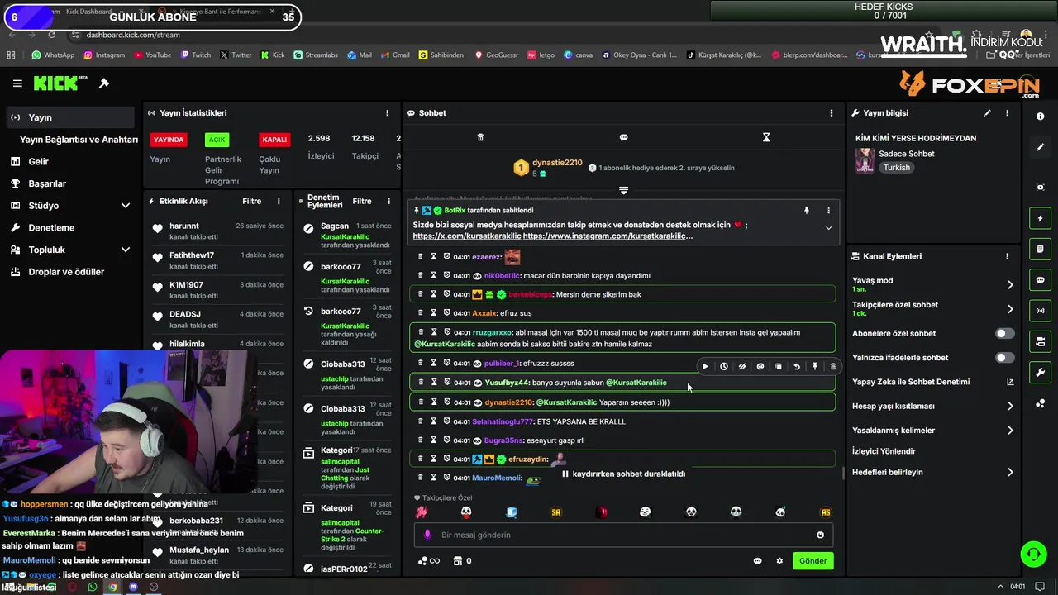Viewport: 1058px width, 595px height.
Task: Click the Turkish language tag
Action: (x=896, y=168)
